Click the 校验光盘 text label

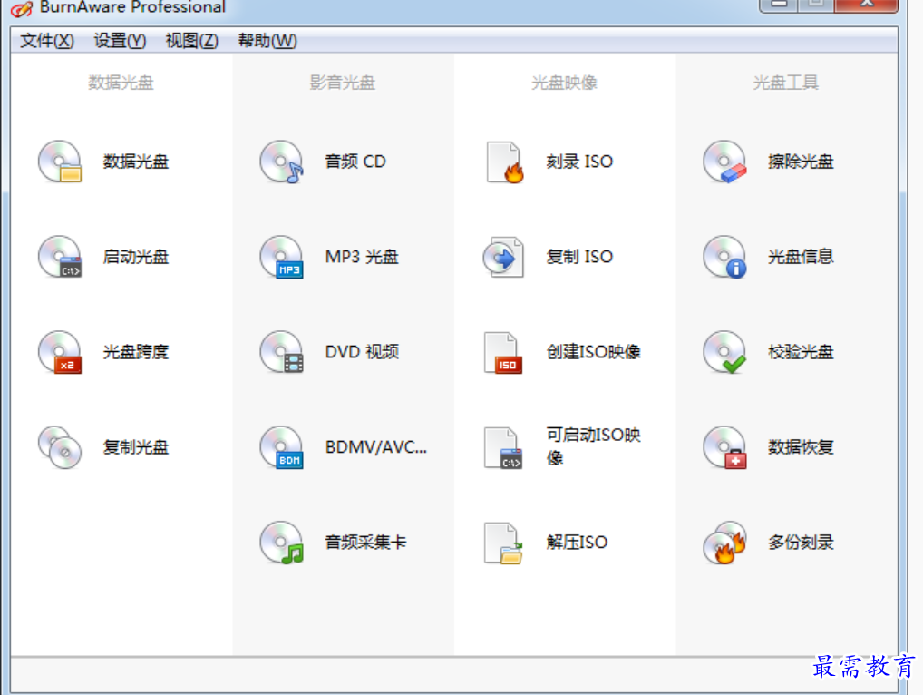(x=802, y=352)
